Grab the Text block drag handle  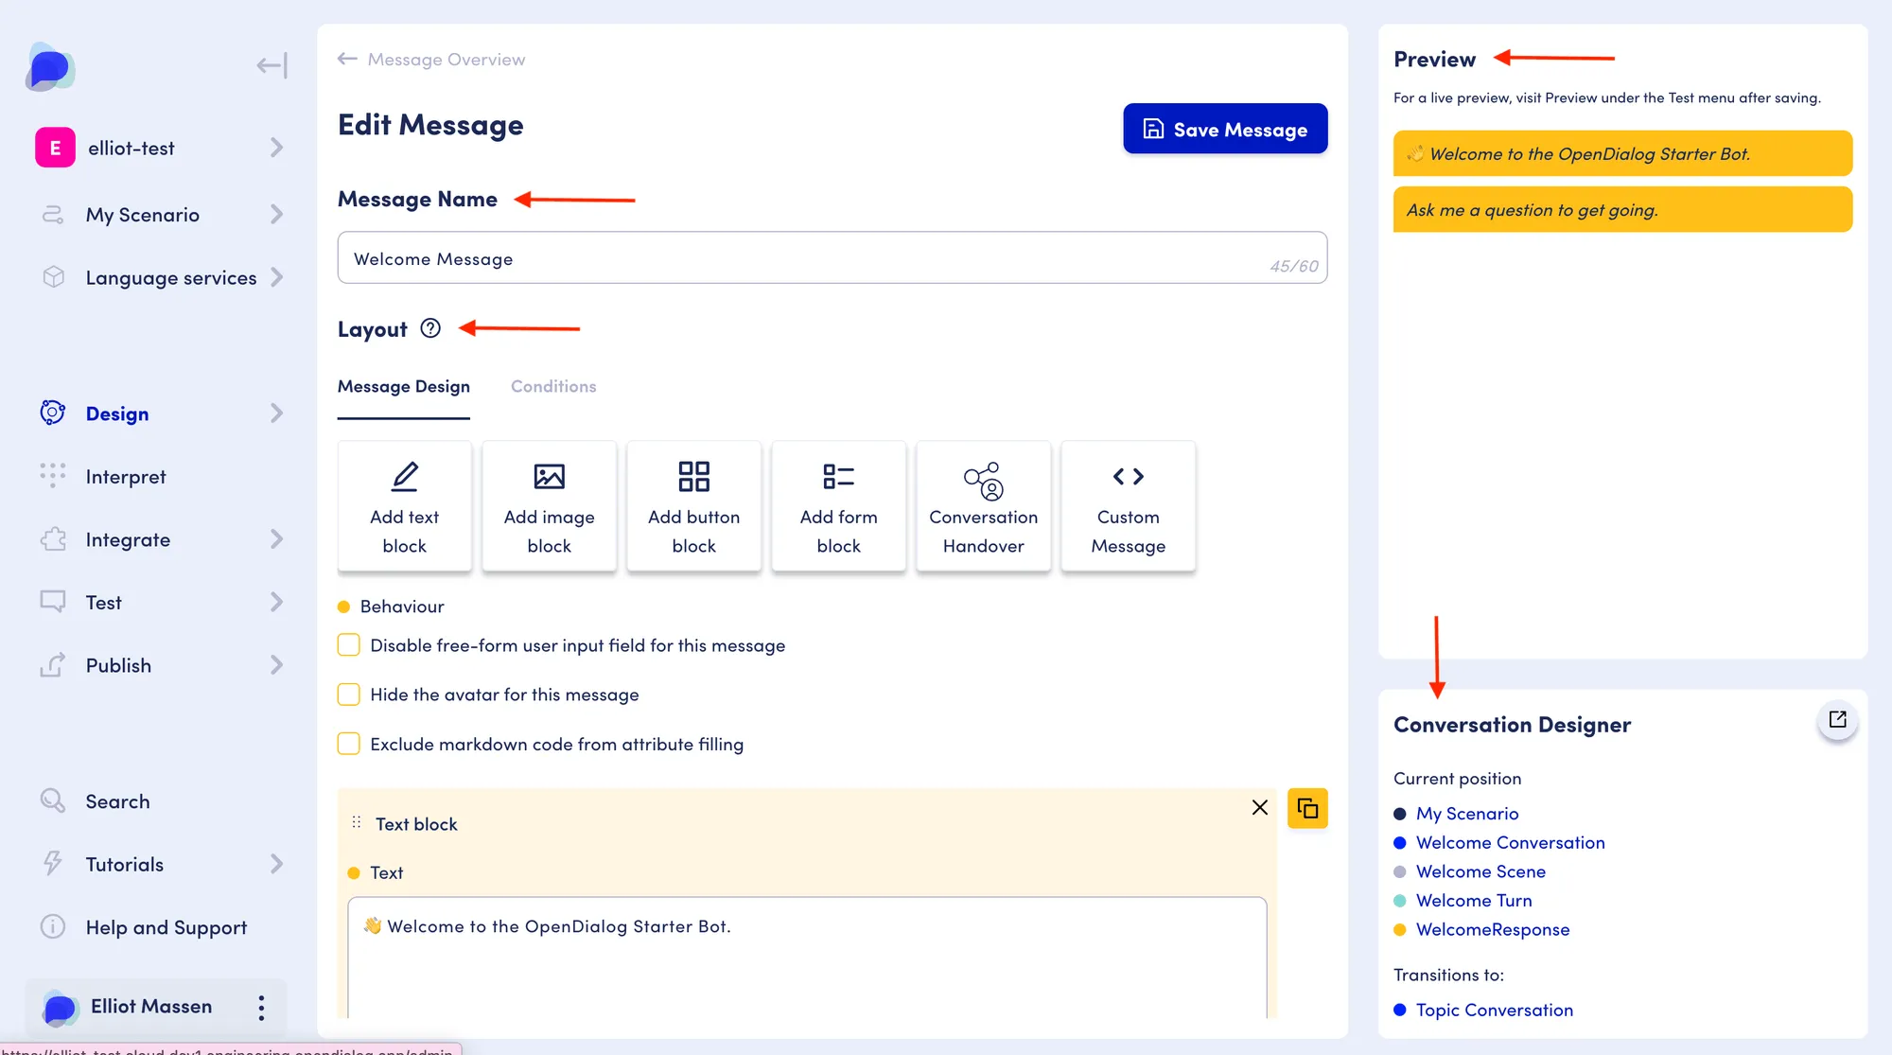click(357, 822)
